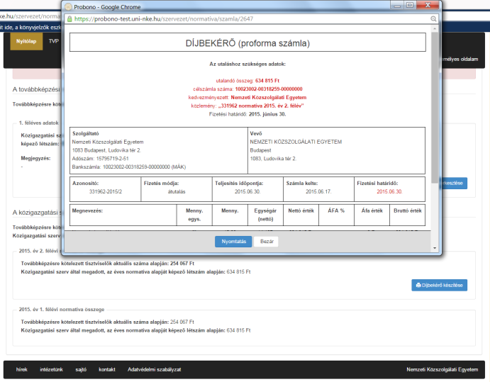Click the 2015. év 1. félévi normatíva összege heading

[62, 310]
